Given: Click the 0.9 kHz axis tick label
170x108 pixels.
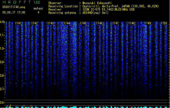Looking at the screenshot, I should tap(2, 62).
